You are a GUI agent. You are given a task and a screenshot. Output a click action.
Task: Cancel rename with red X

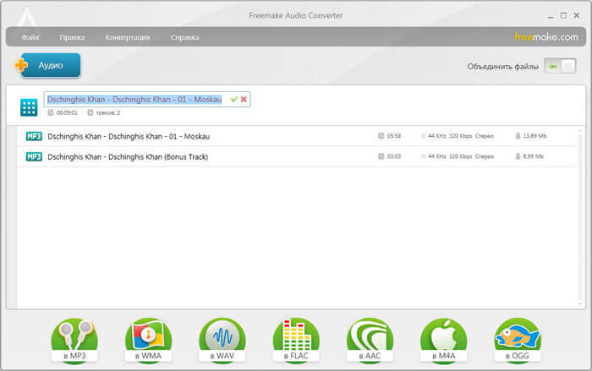[244, 100]
